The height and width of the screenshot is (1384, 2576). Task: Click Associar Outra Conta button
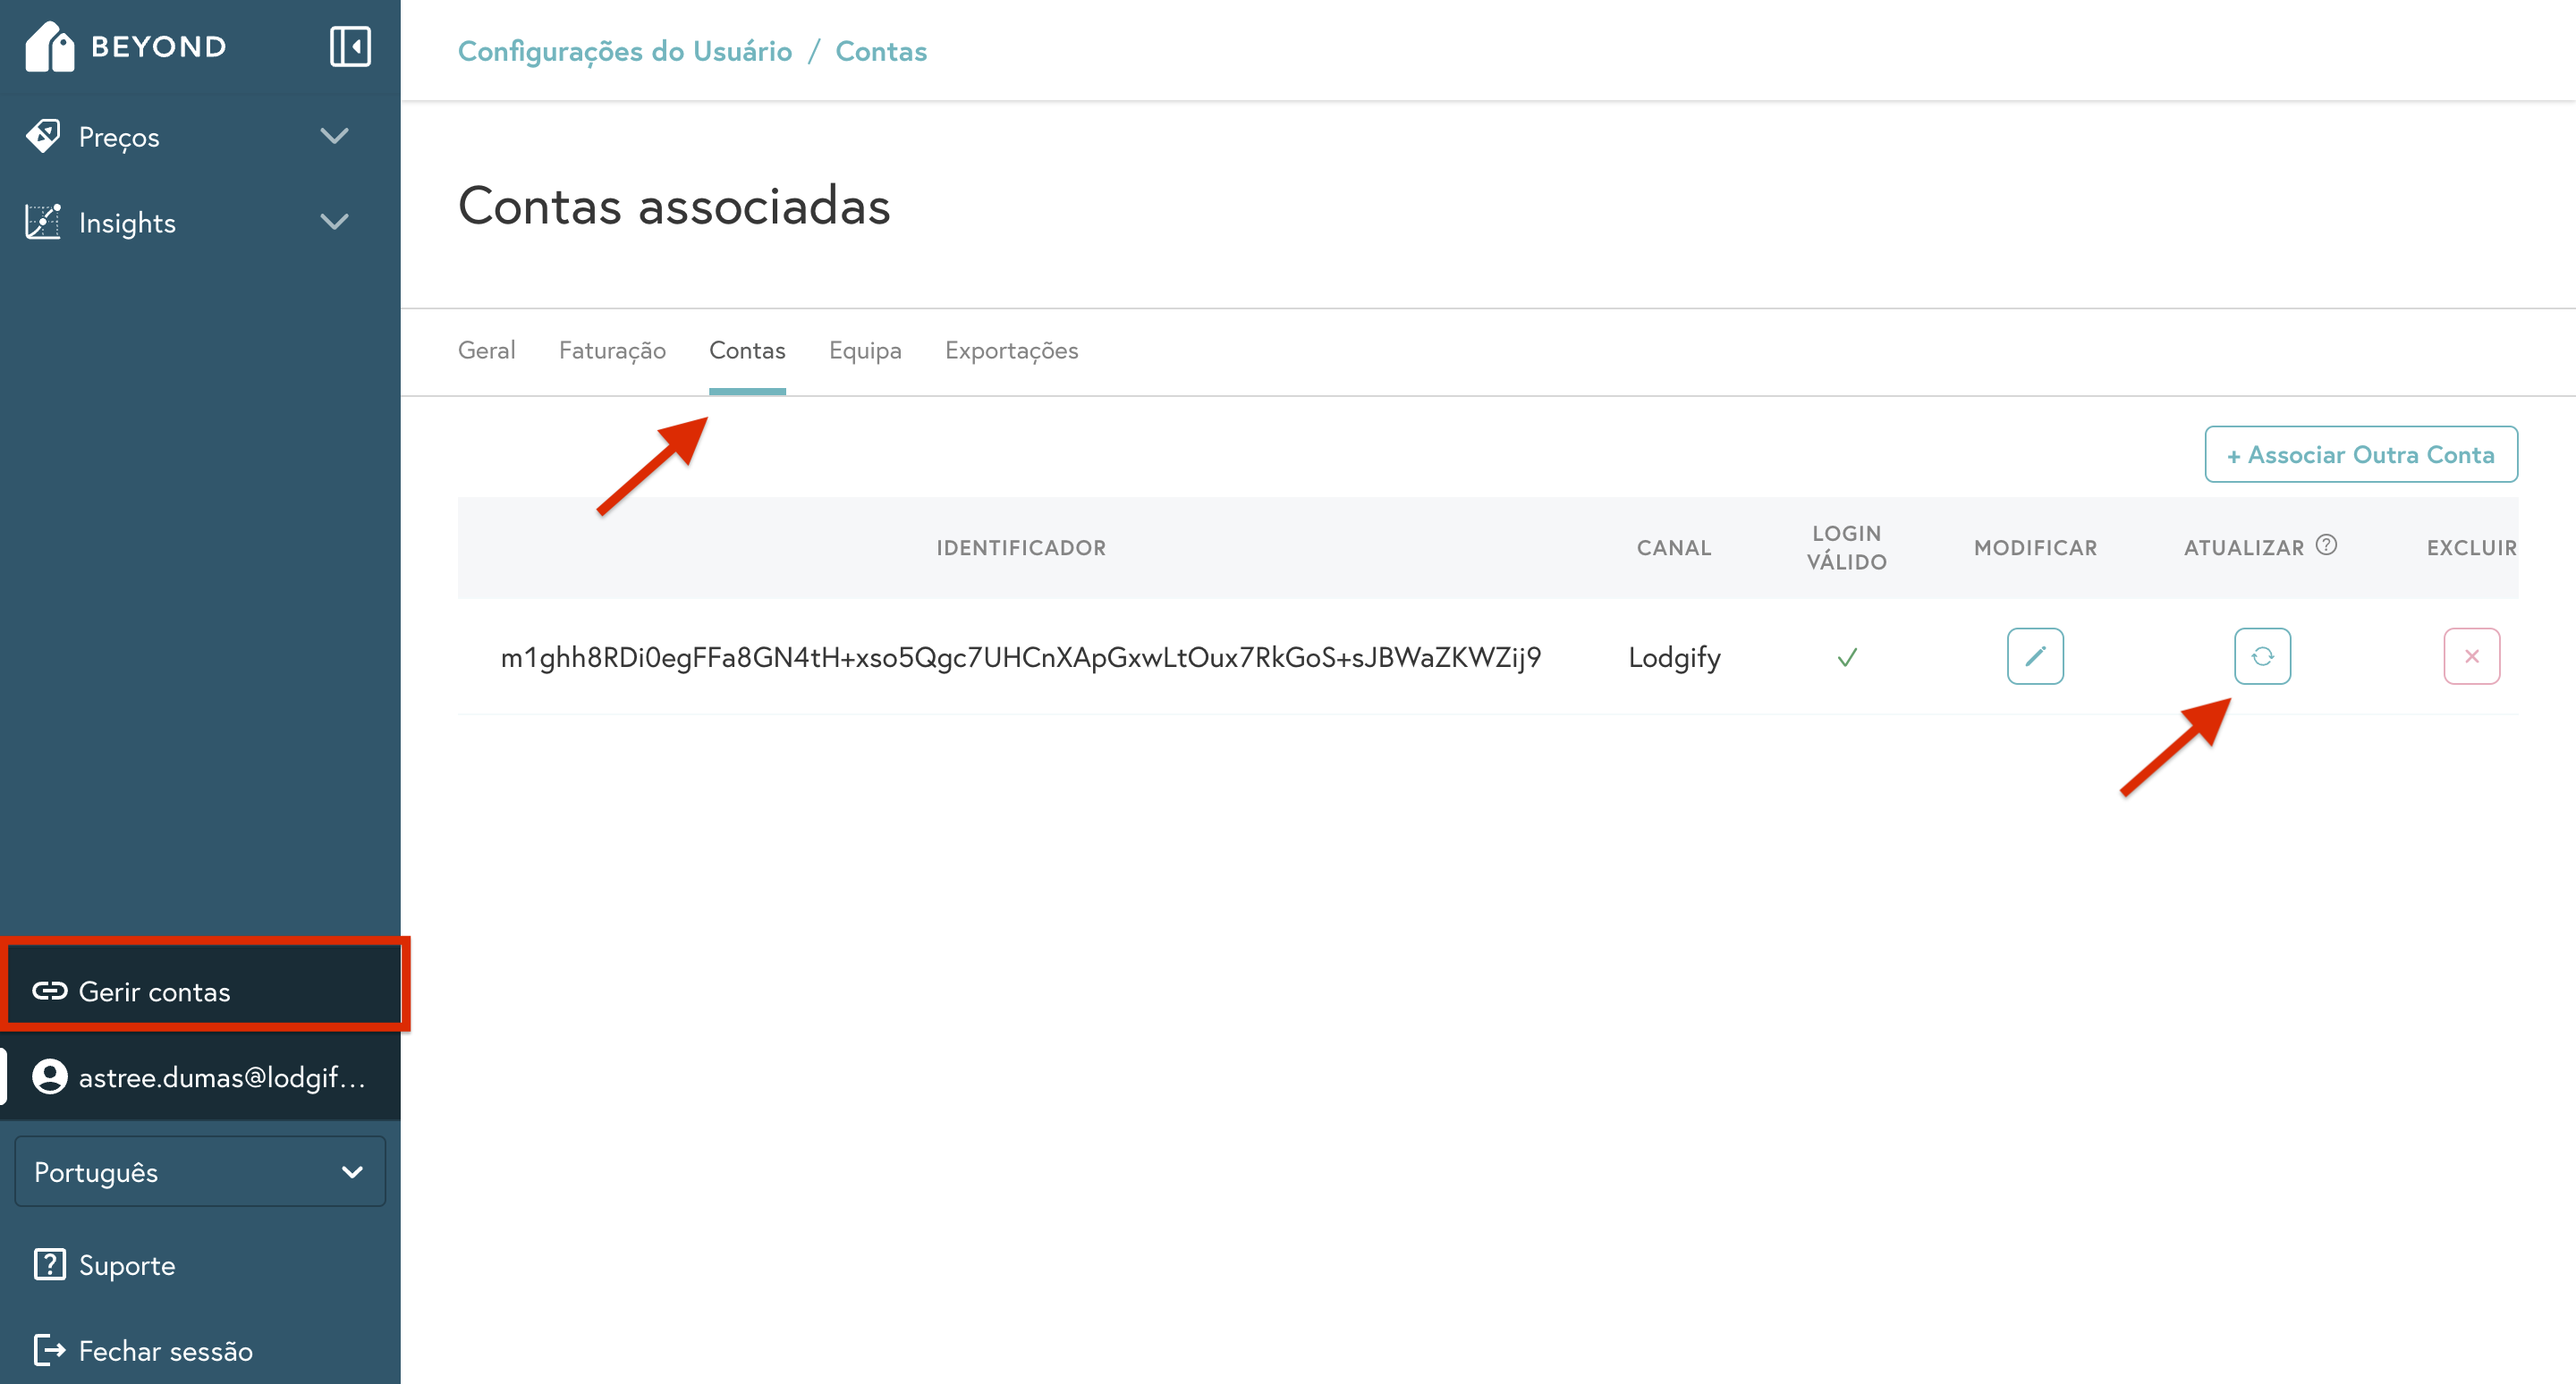2361,455
